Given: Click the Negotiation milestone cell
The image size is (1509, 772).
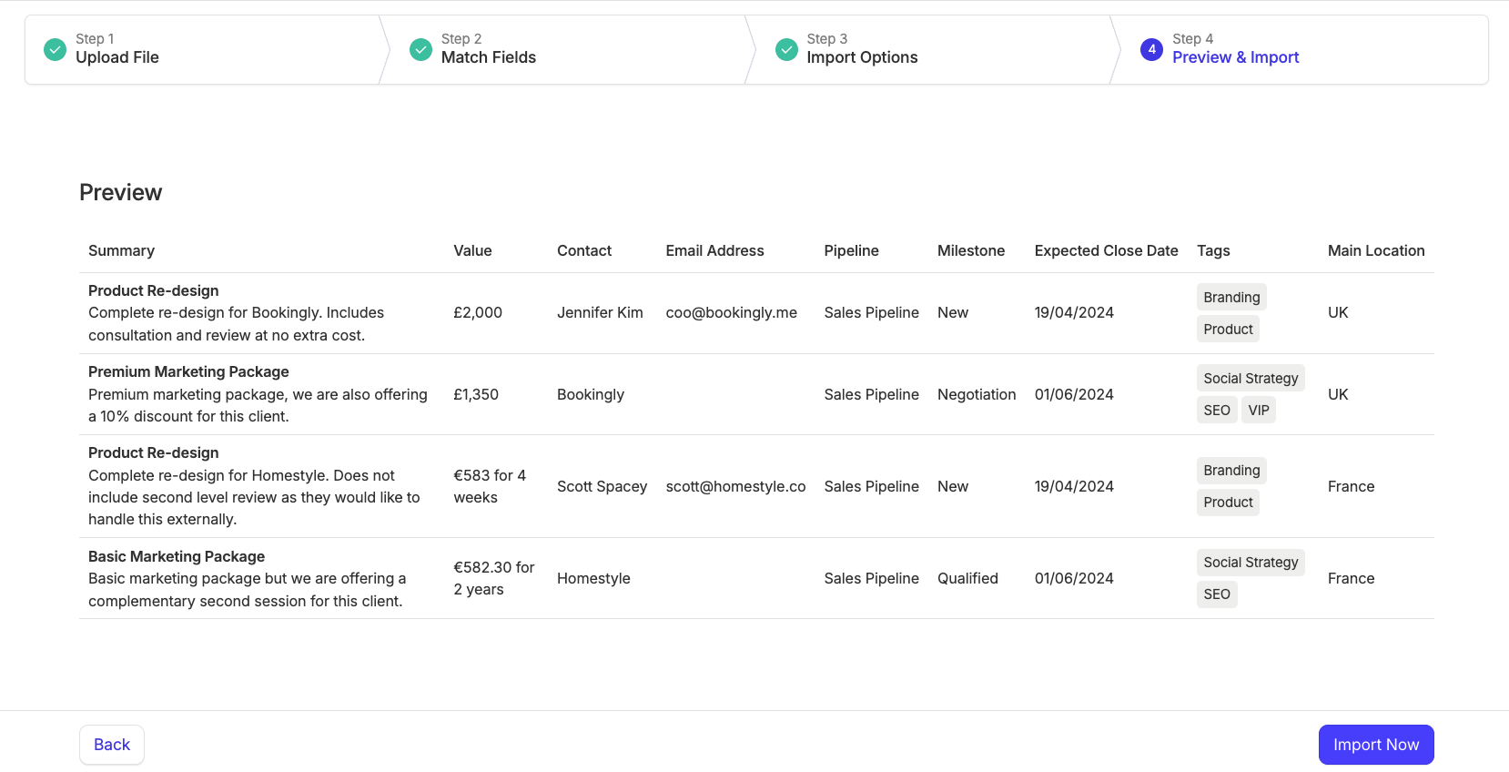Looking at the screenshot, I should [977, 394].
